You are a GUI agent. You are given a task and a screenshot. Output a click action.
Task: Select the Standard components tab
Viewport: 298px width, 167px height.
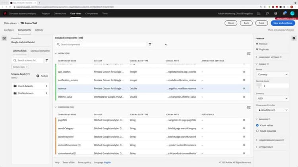coord(40,51)
